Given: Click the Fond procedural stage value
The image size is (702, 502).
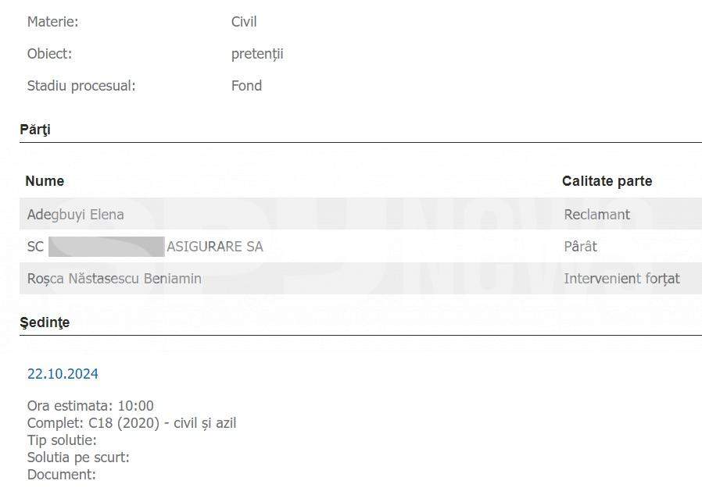Looking at the screenshot, I should (x=247, y=85).
